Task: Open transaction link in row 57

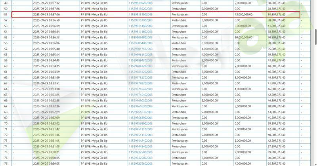Action: 141,49
